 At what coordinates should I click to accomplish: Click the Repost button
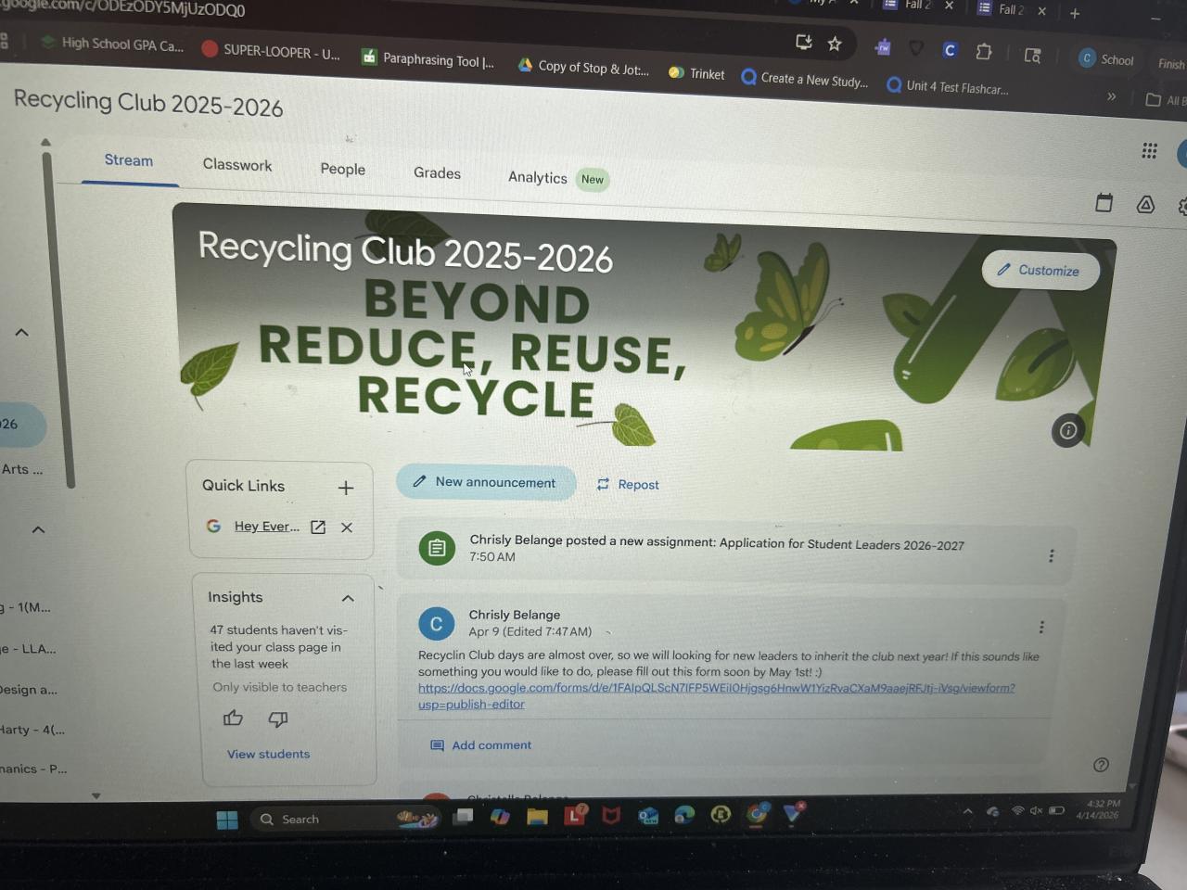628,484
